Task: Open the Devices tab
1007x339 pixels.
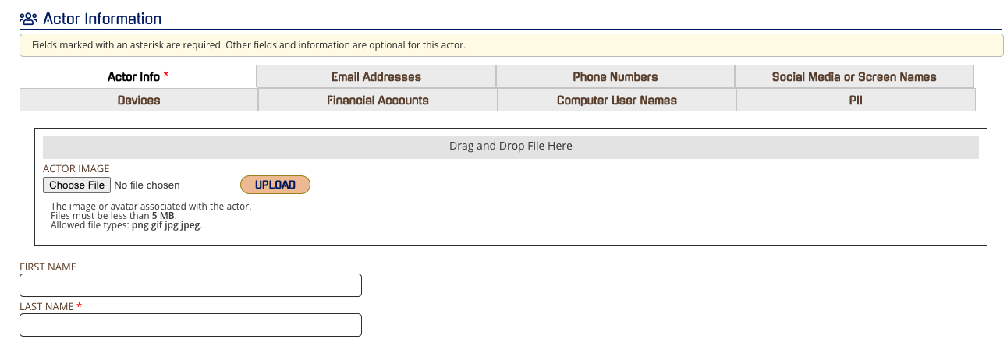Action: click(x=139, y=100)
